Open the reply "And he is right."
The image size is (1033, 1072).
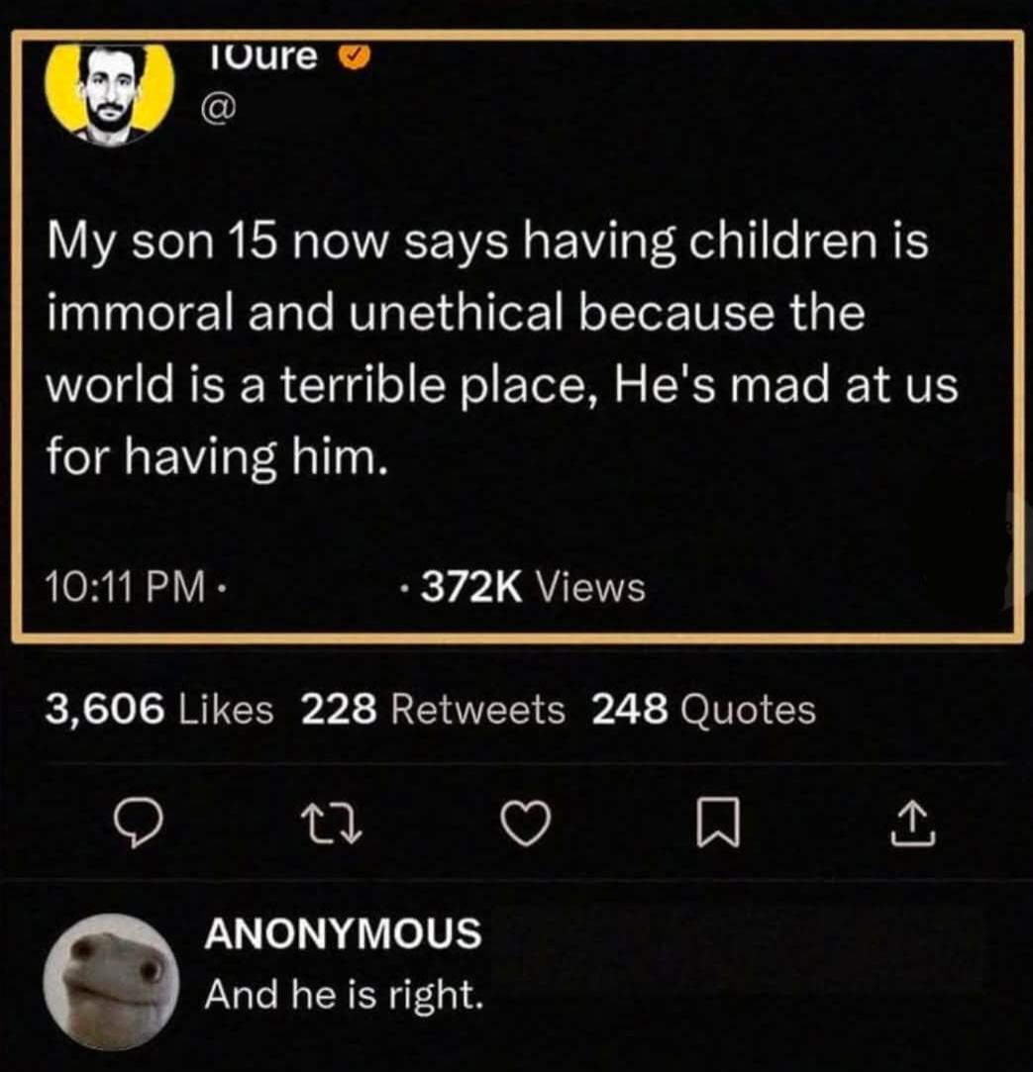[x=344, y=993]
